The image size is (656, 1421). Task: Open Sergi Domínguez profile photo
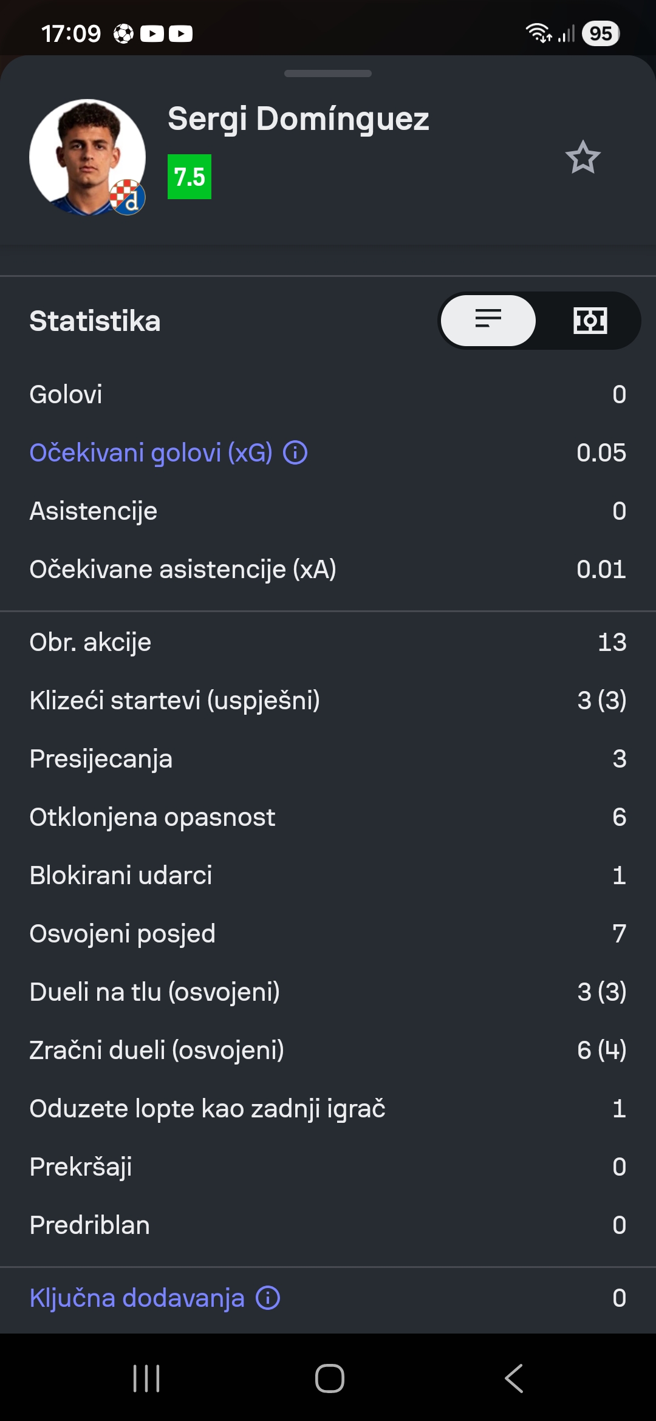tap(87, 157)
